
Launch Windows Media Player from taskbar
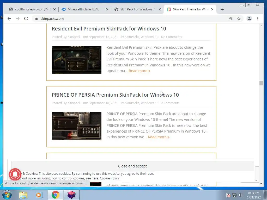[x=39, y=195]
